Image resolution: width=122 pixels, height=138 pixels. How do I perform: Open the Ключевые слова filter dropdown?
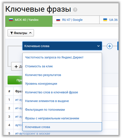pos(62,46)
